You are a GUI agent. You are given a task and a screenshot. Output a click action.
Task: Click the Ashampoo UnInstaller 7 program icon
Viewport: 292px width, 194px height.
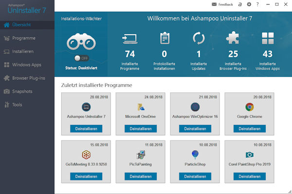(86, 107)
